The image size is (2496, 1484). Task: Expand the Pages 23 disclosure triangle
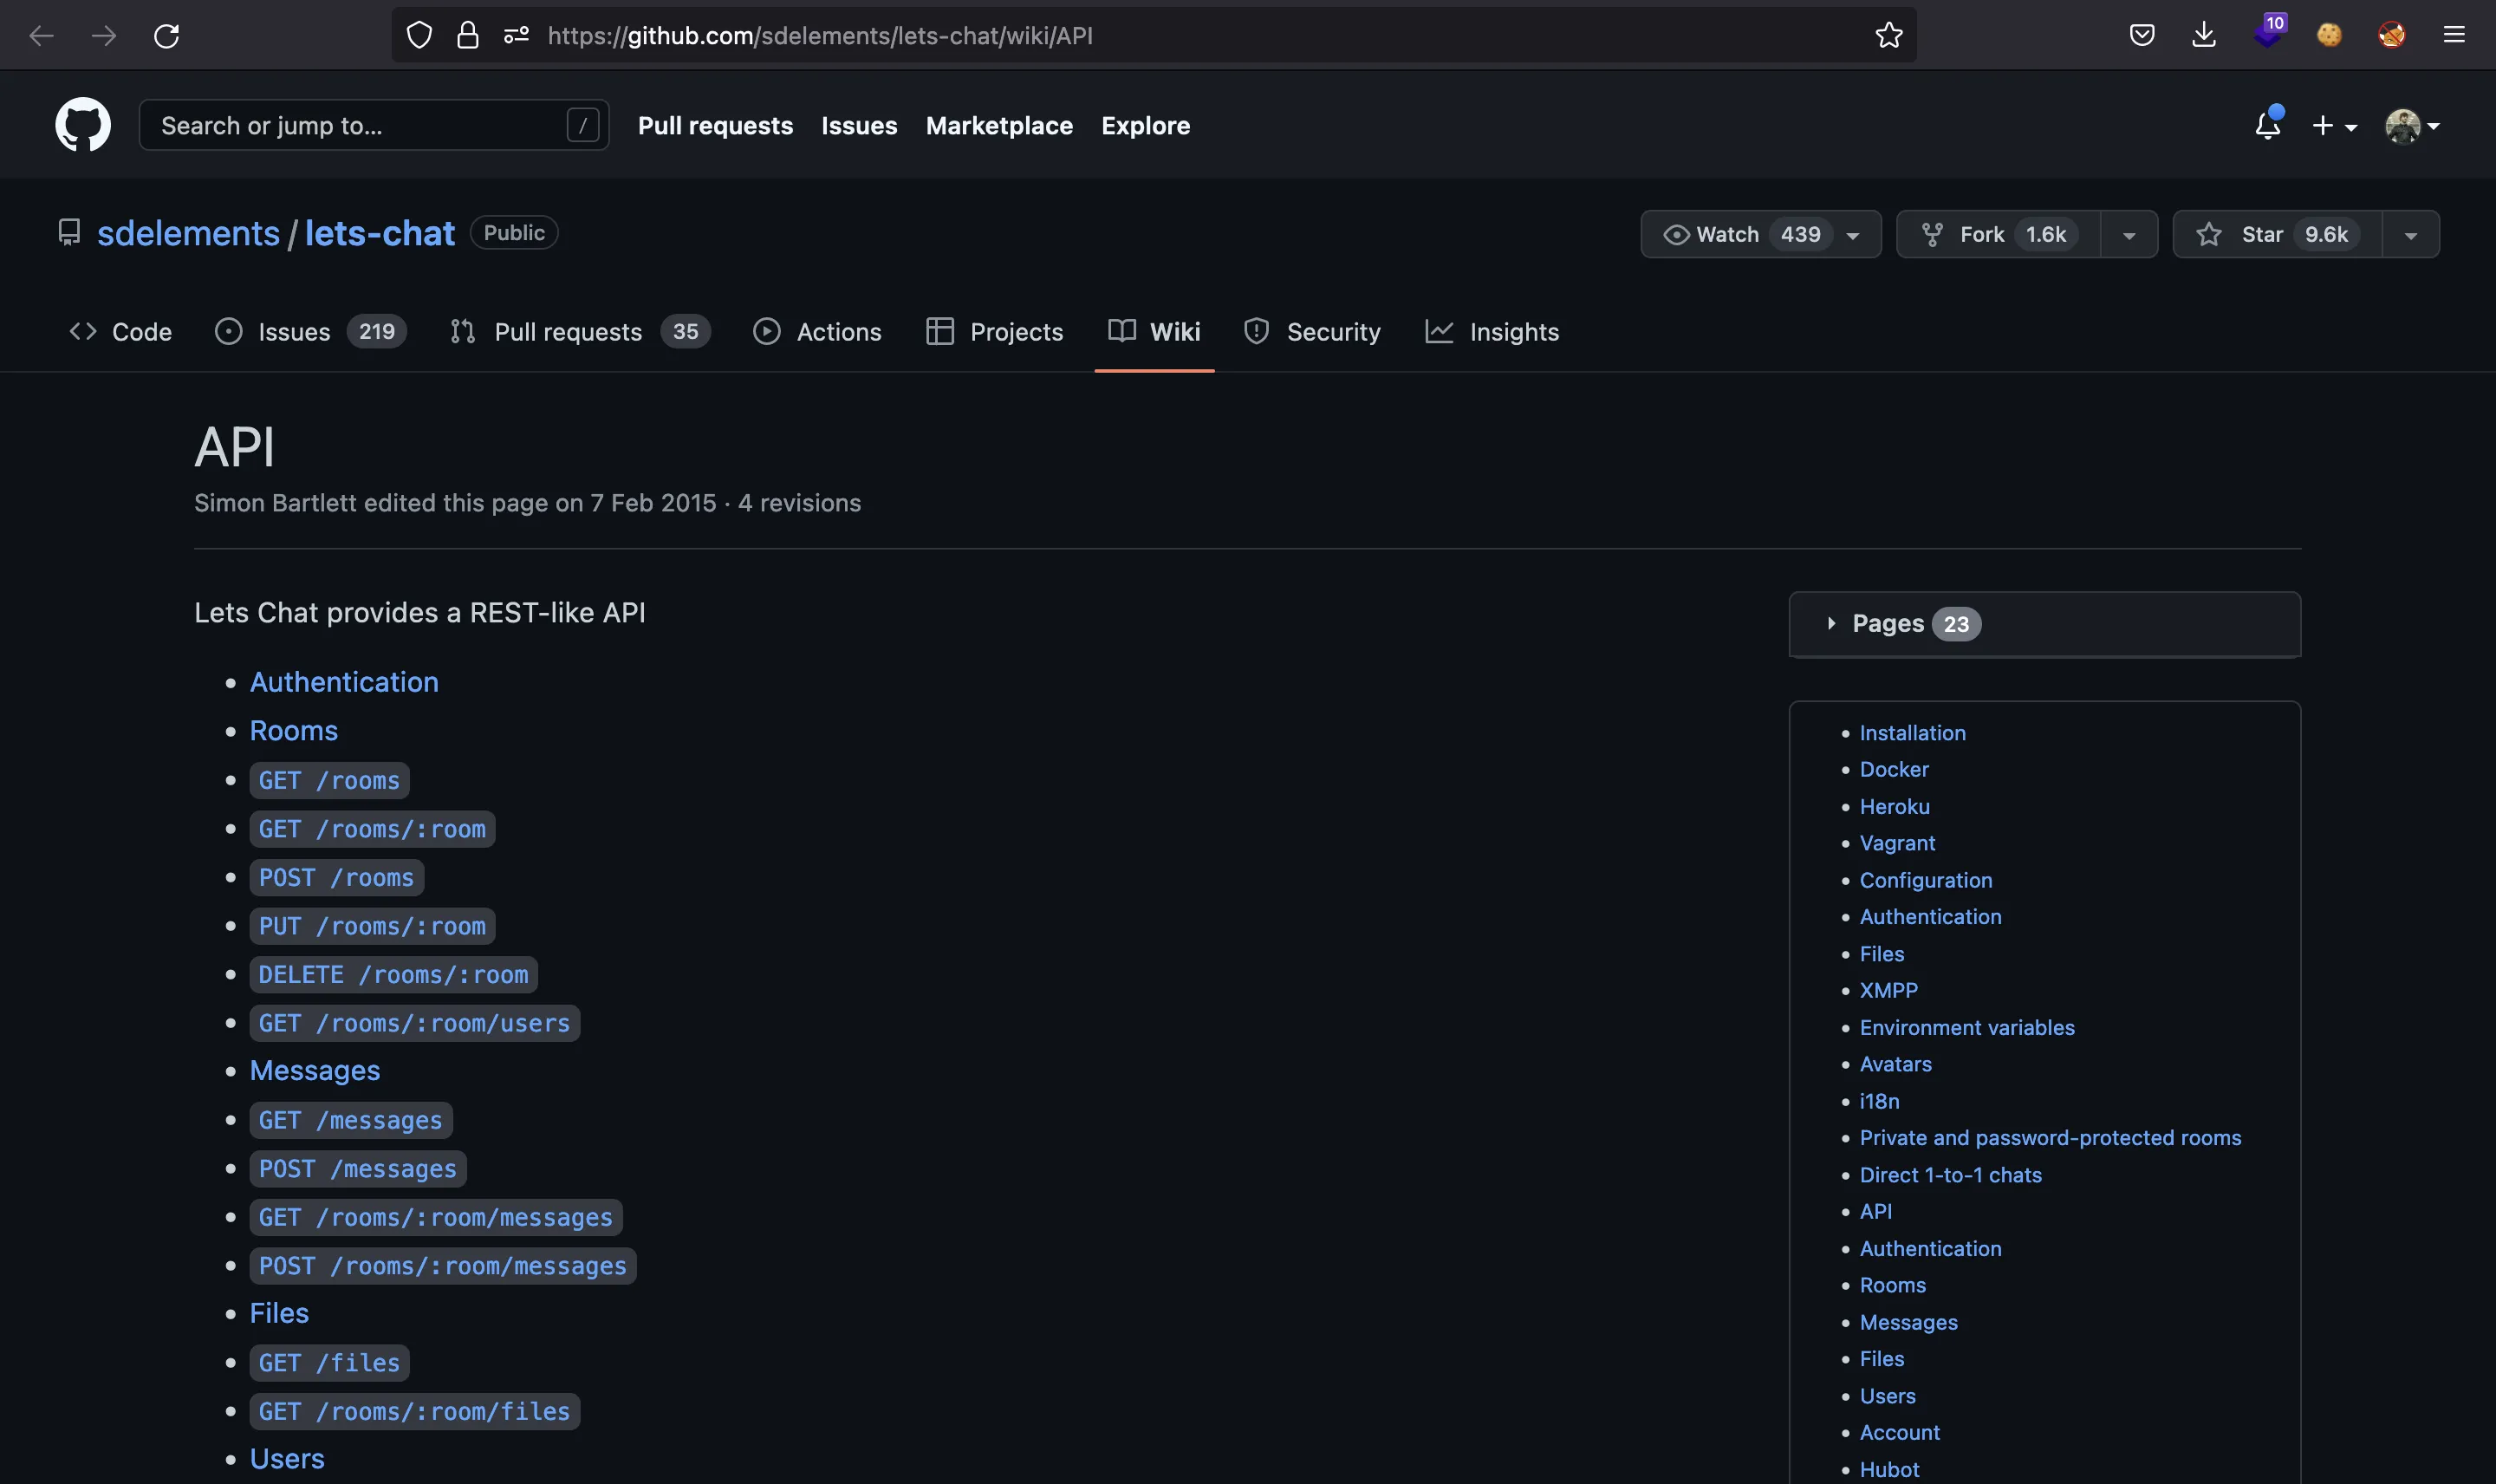point(1830,623)
